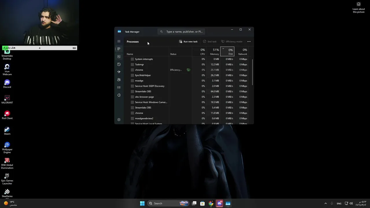Viewport: 370px width, 208px height.
Task: Open Task Manager settings gear
Action: pos(119,120)
